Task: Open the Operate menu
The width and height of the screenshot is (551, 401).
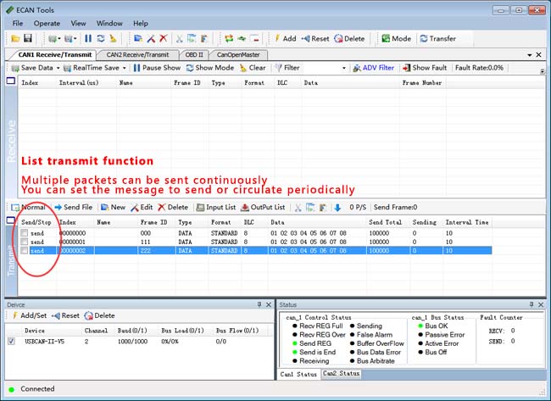Action: [47, 24]
